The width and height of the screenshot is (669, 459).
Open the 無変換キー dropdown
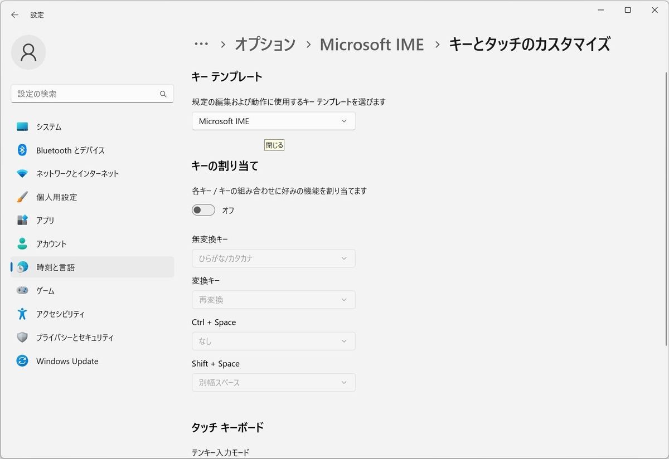(274, 258)
